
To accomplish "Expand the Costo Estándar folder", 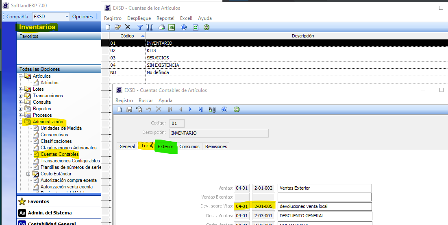I will pos(28,174).
